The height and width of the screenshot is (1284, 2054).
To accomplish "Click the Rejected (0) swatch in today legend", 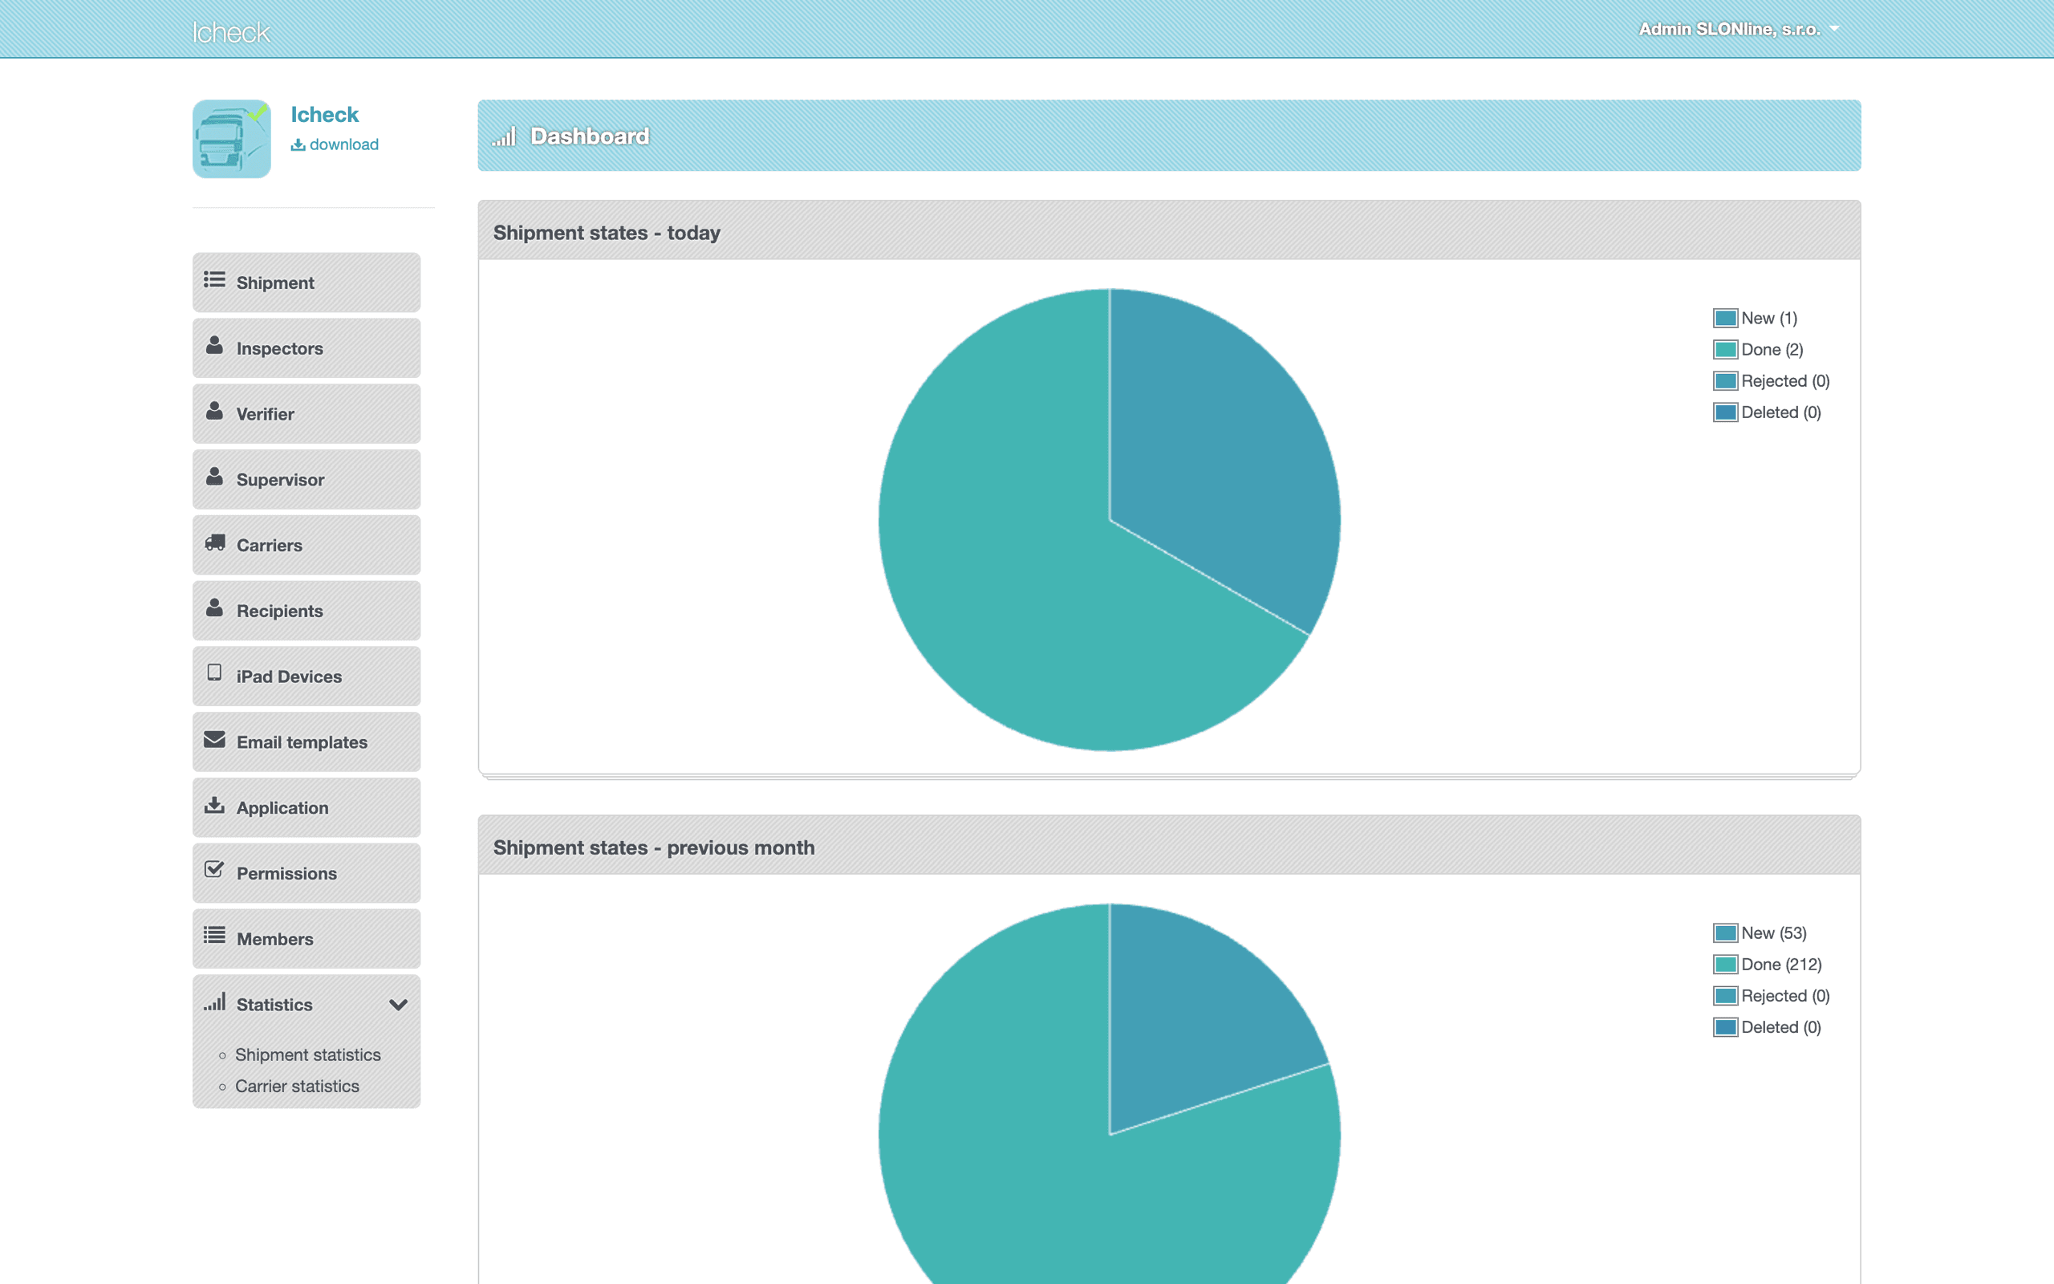I will point(1726,381).
